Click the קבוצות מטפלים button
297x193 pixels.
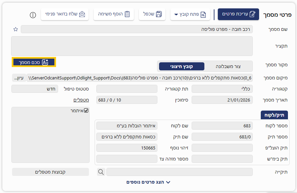tap(50, 172)
